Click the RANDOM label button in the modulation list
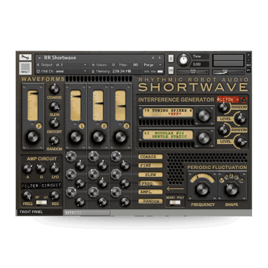The width and height of the screenshot is (268, 268). click(151, 201)
